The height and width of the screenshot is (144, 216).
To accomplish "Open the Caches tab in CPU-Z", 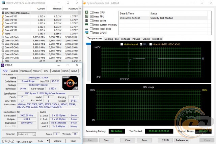I will [14, 71].
